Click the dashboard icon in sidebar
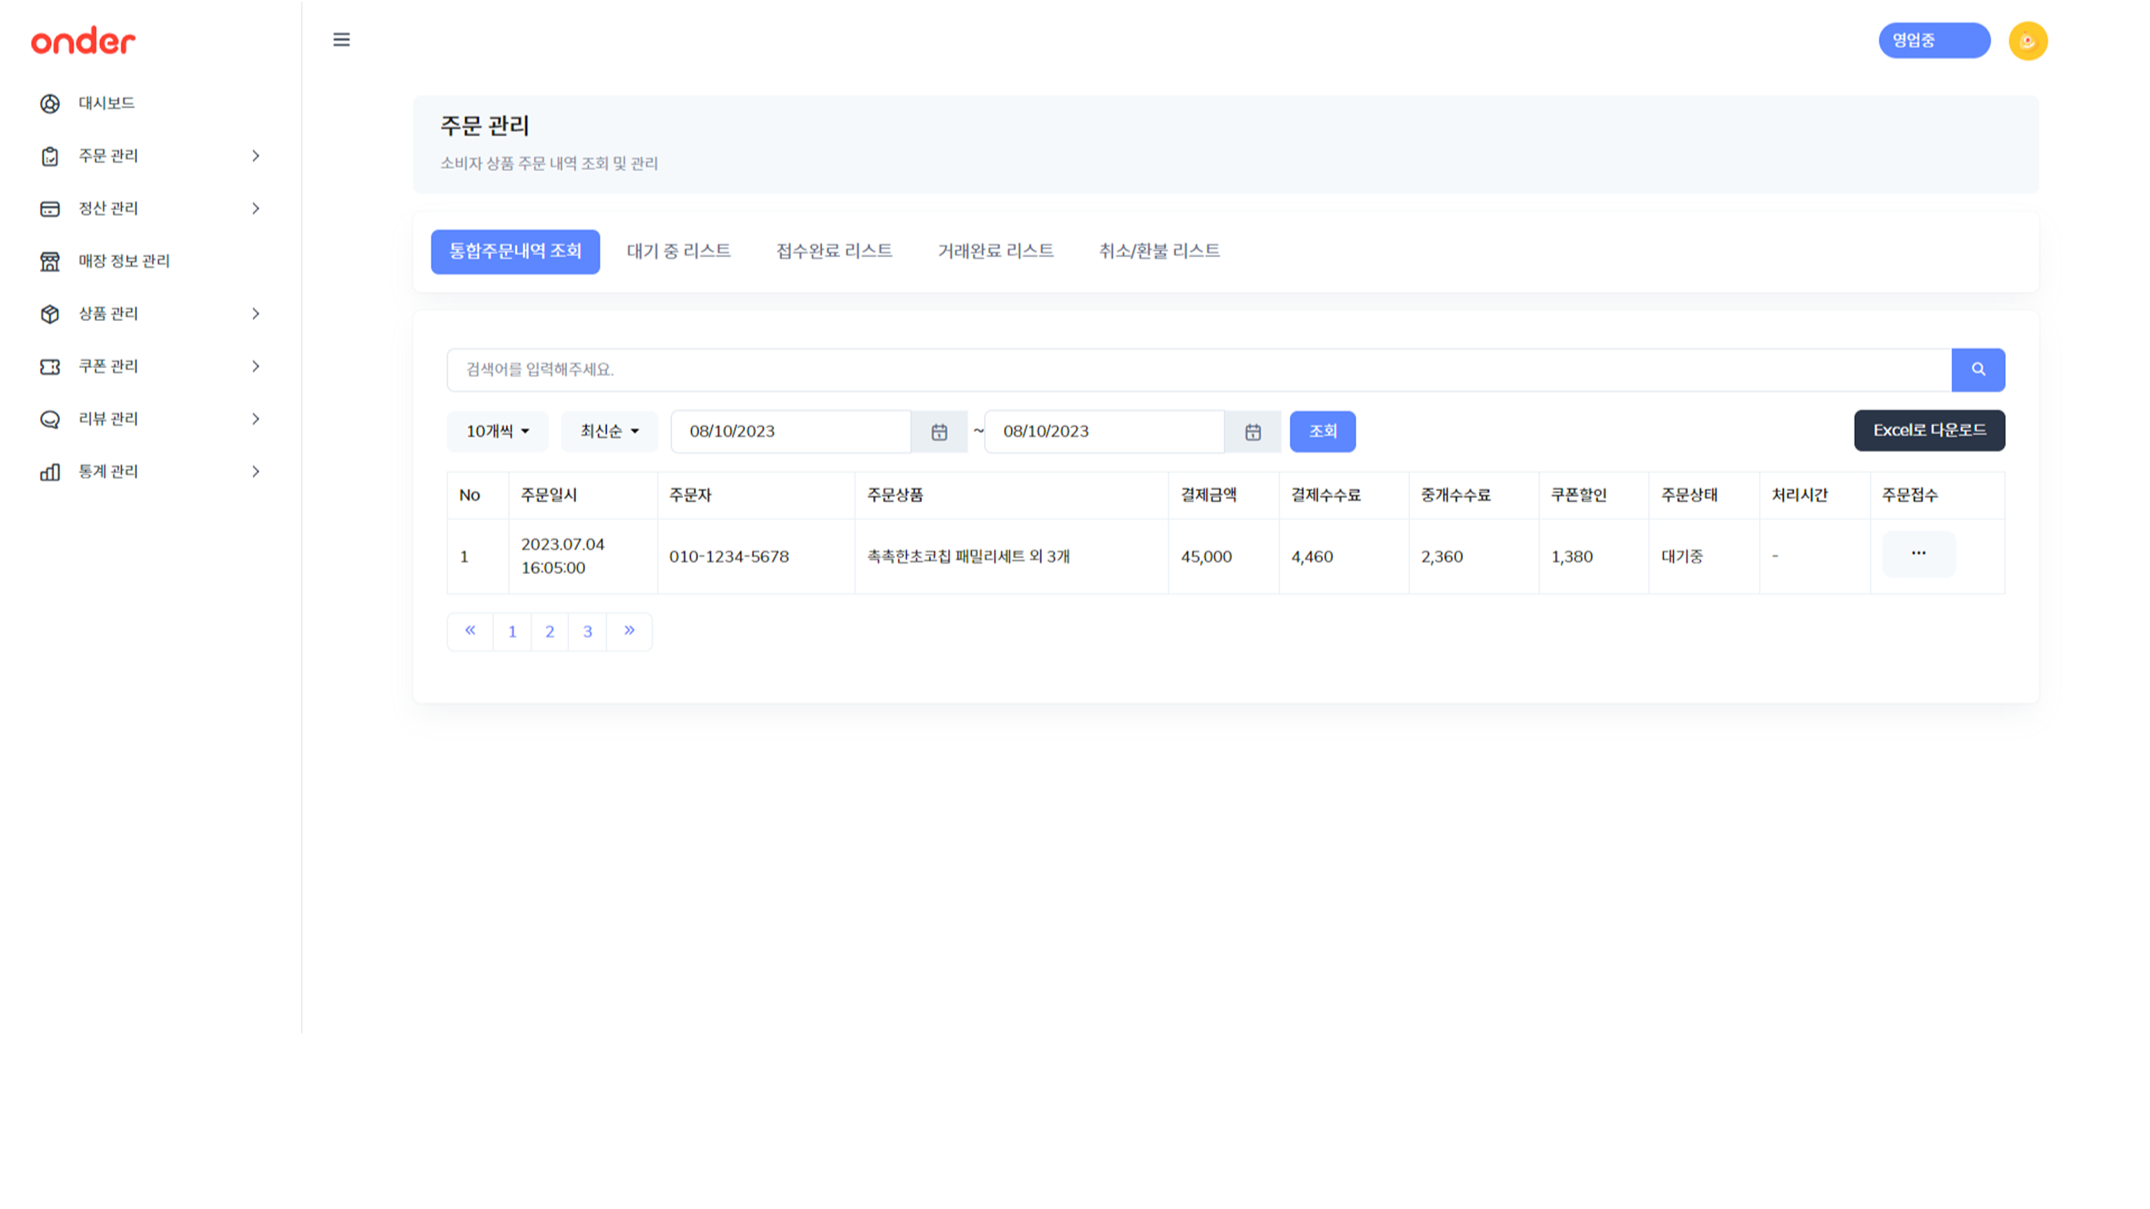 pyautogui.click(x=50, y=103)
